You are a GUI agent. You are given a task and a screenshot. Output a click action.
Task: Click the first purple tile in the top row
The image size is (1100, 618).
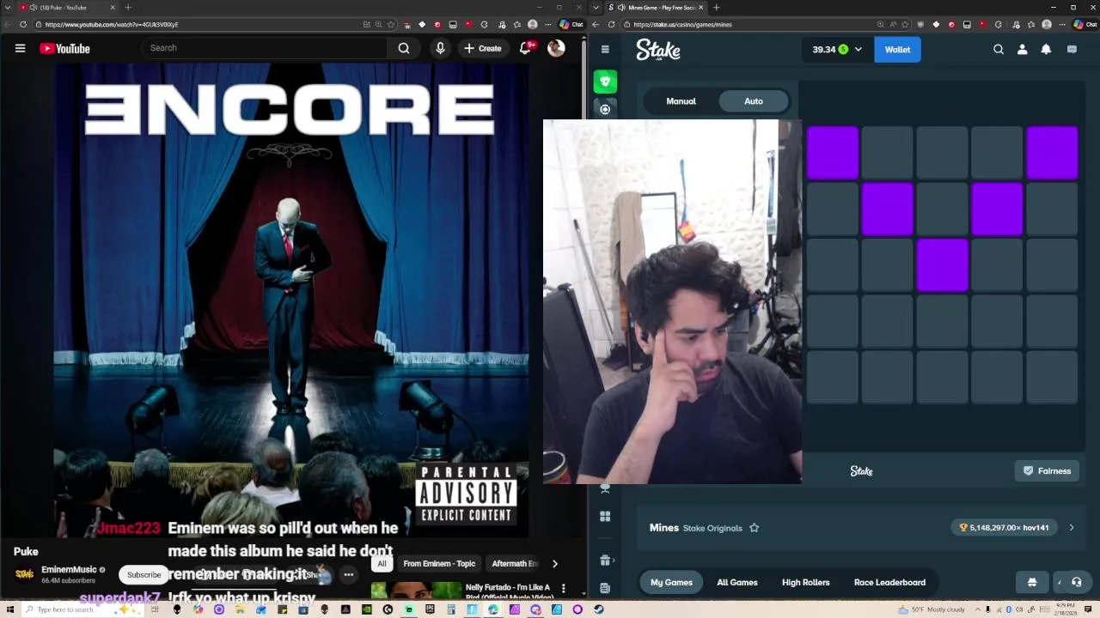832,153
